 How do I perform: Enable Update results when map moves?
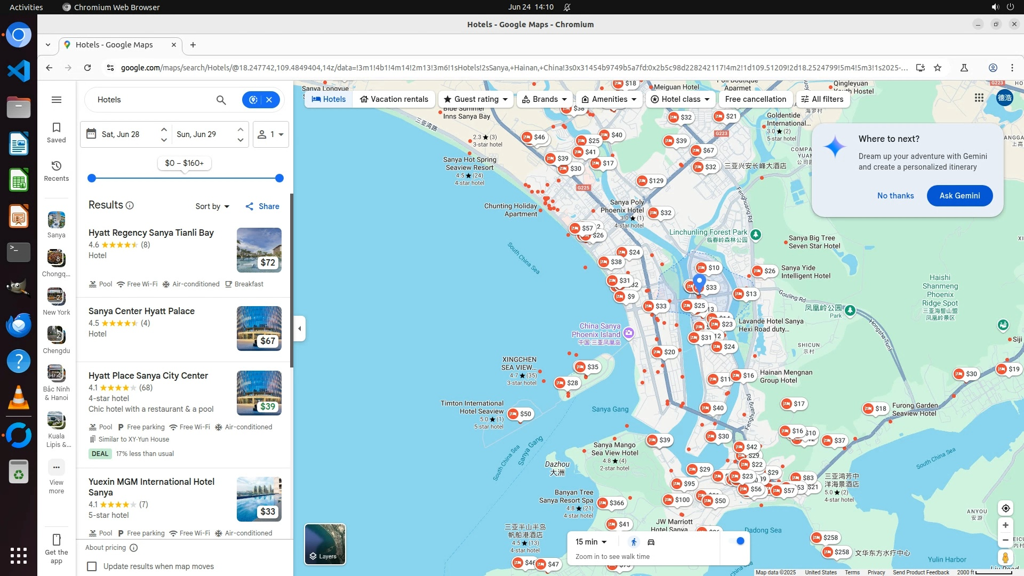(92, 566)
